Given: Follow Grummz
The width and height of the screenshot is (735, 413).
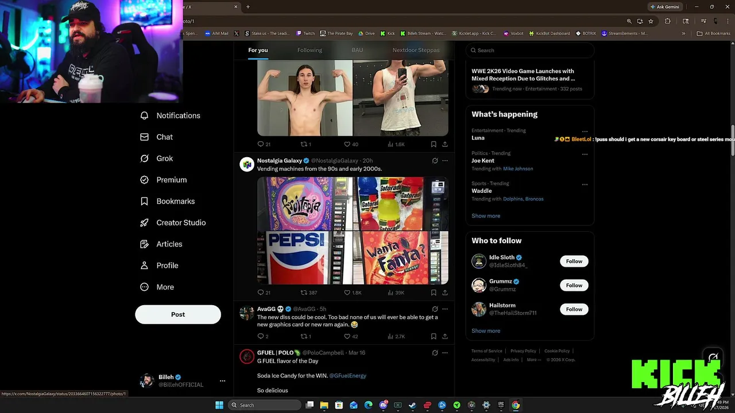Looking at the screenshot, I should pyautogui.click(x=574, y=285).
